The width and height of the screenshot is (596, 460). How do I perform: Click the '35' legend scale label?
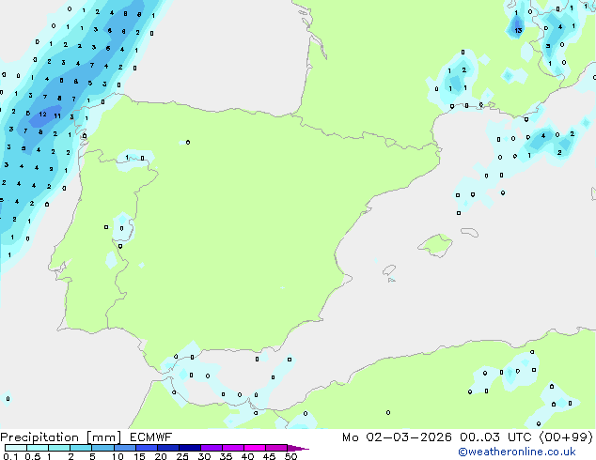click(x=227, y=456)
